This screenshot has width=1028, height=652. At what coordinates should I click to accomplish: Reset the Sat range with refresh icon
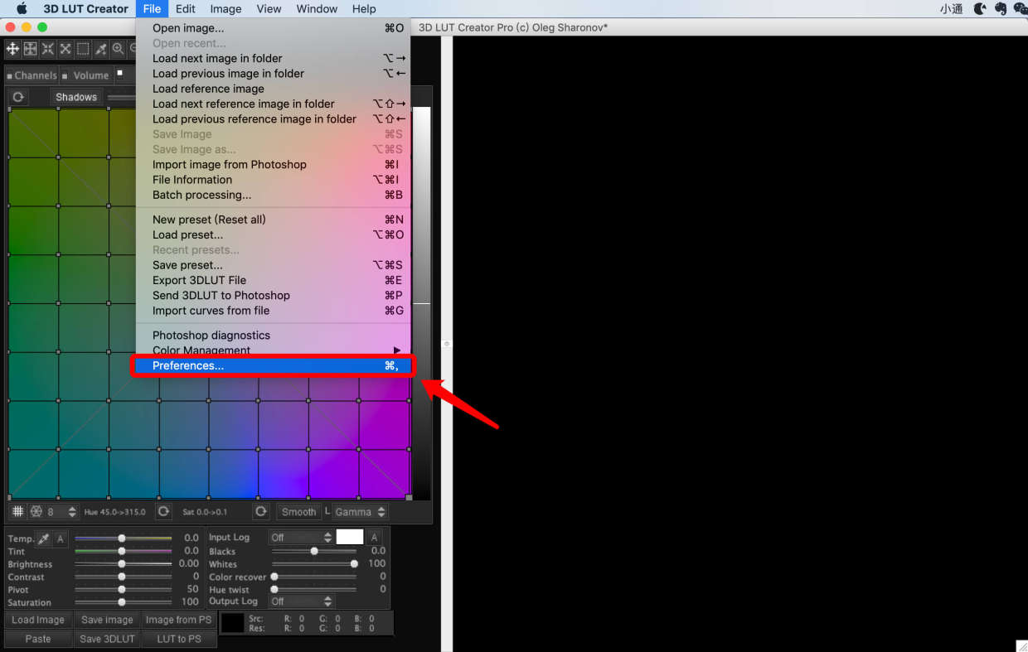261,512
